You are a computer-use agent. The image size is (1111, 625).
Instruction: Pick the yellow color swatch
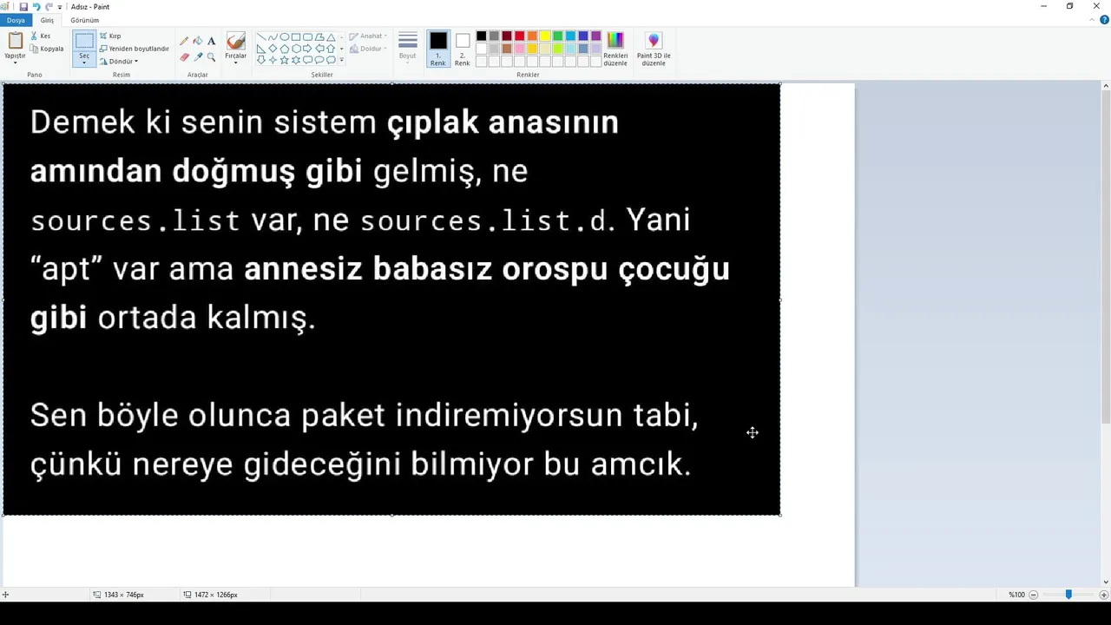[x=545, y=36]
